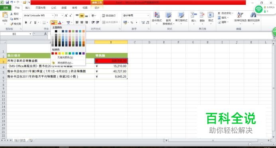The height and width of the screenshot is (148, 276).
Task: Toggle center horizontal alignment
Action: [82, 22]
